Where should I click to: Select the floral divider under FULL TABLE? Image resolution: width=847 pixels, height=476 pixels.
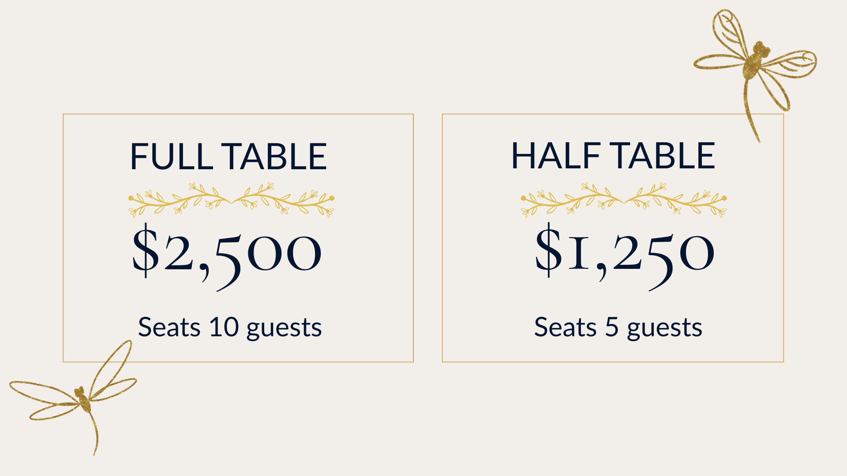pos(231,200)
